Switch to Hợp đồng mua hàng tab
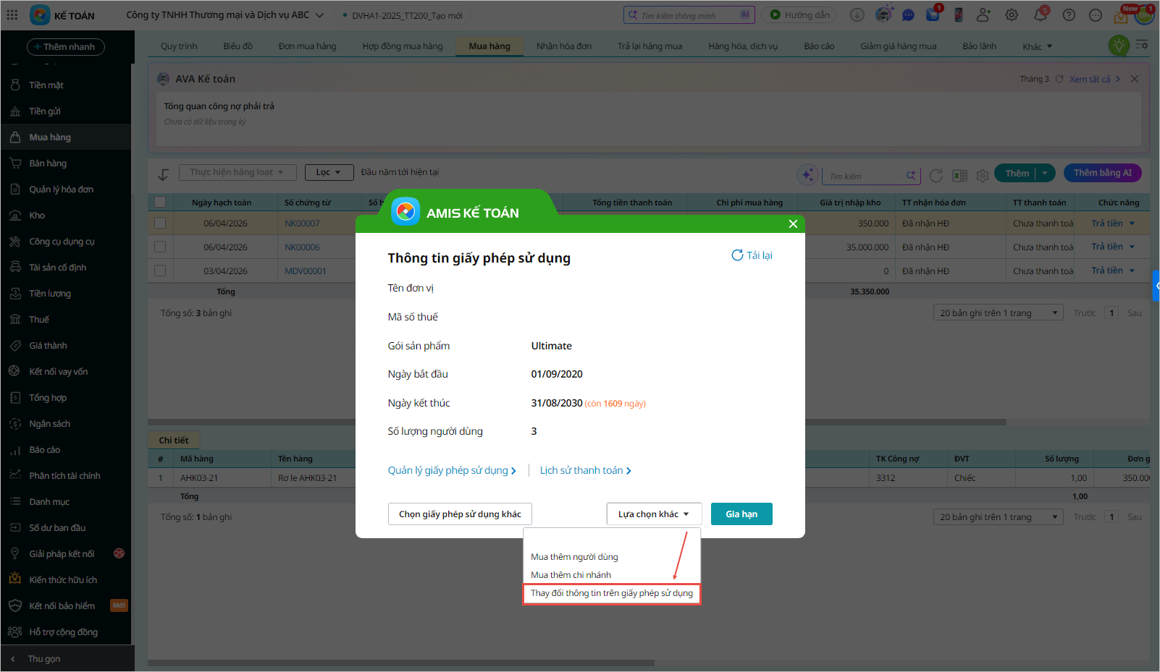This screenshot has height=672, width=1160. click(403, 46)
